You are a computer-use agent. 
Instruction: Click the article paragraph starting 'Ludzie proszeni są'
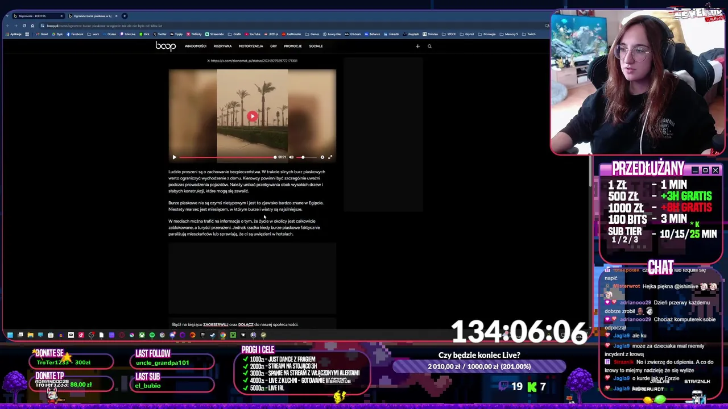click(247, 181)
